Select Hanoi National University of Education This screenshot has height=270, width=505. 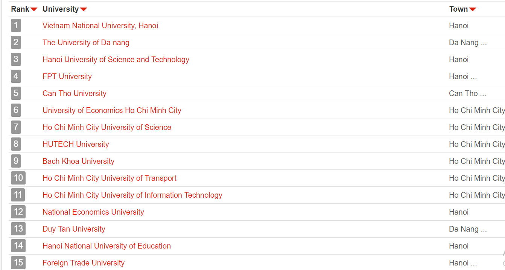coord(106,246)
